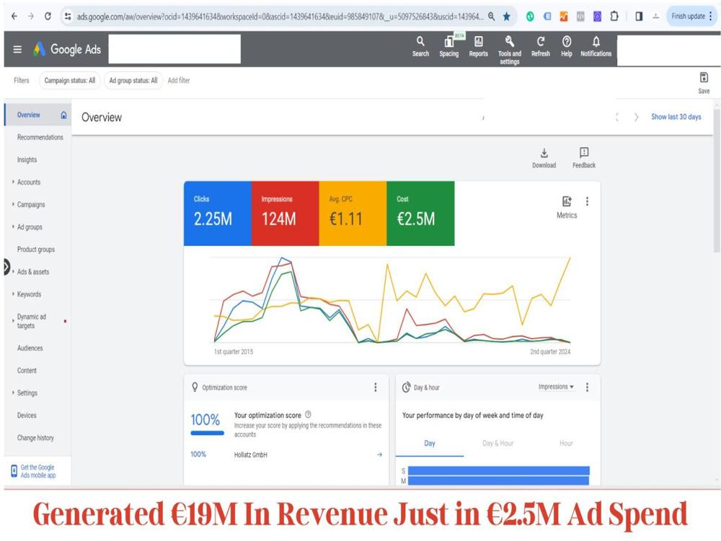Screen dimensions: 721x541
Task: Go to previous date range arrow
Action: [x=617, y=118]
